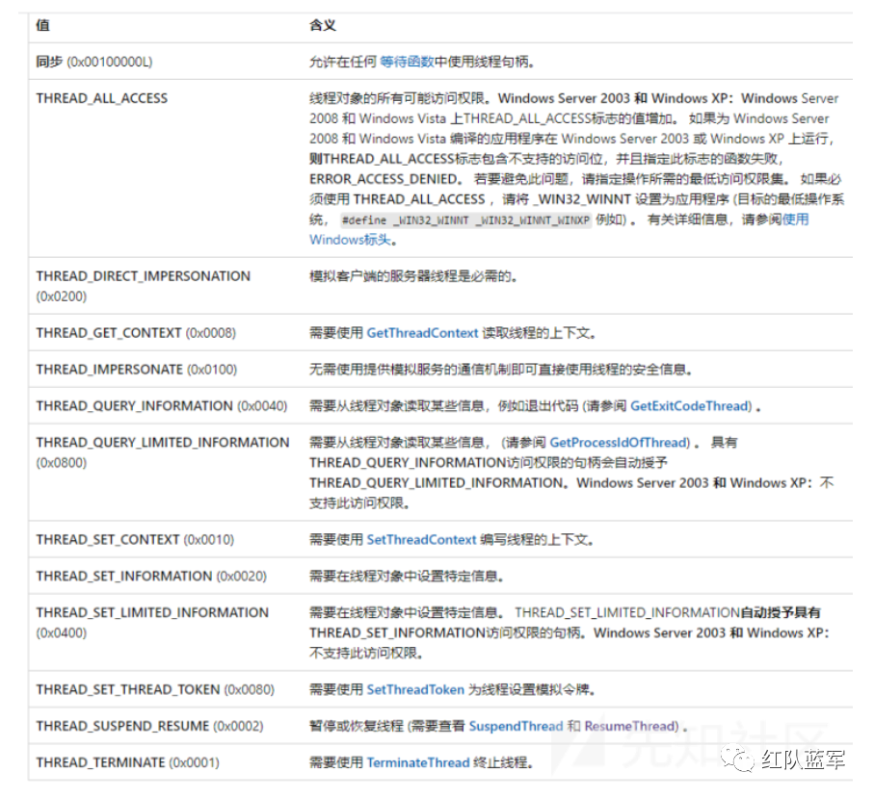Image resolution: width=874 pixels, height=798 pixels.
Task: Select the THREAD_SUSPEND_RESUME (0x0002) cell
Action: 165,726
